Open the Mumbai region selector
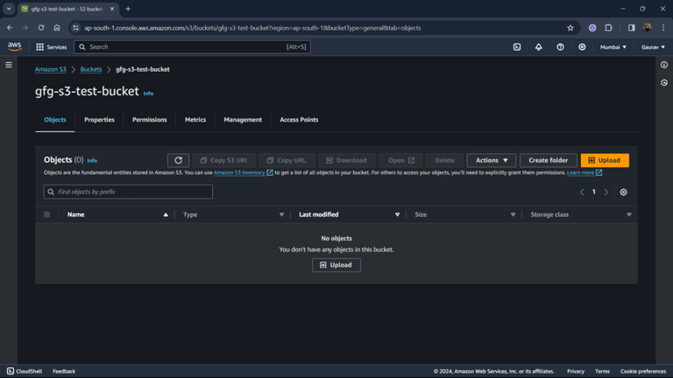The width and height of the screenshot is (673, 378). tap(613, 47)
